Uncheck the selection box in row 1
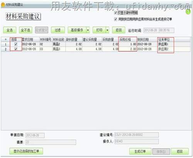This screenshot has width=193, height=158. pyautogui.click(x=16, y=44)
